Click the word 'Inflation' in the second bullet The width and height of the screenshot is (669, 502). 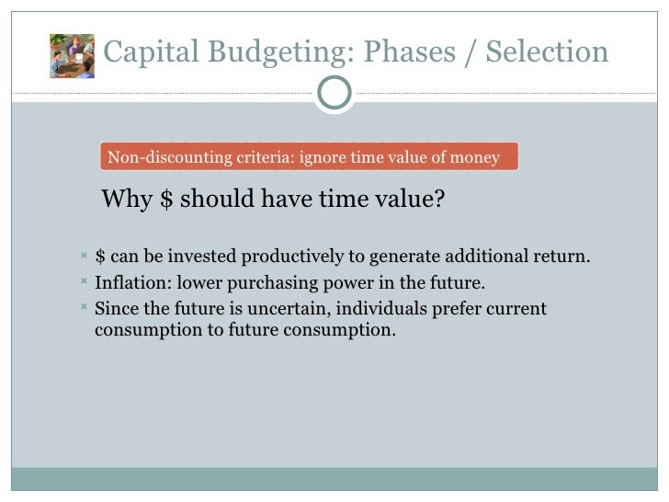pyautogui.click(x=128, y=281)
